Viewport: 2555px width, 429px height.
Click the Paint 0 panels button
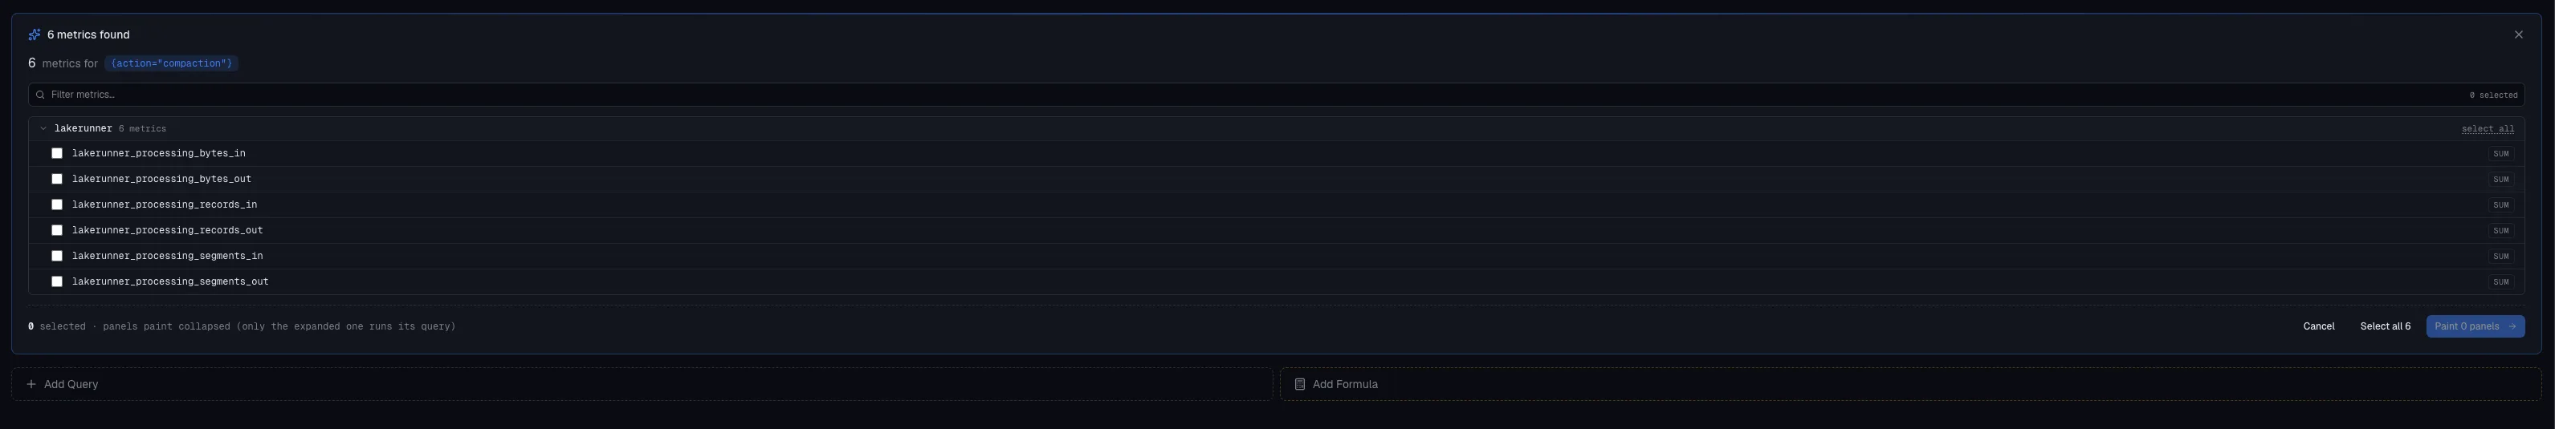click(2475, 327)
